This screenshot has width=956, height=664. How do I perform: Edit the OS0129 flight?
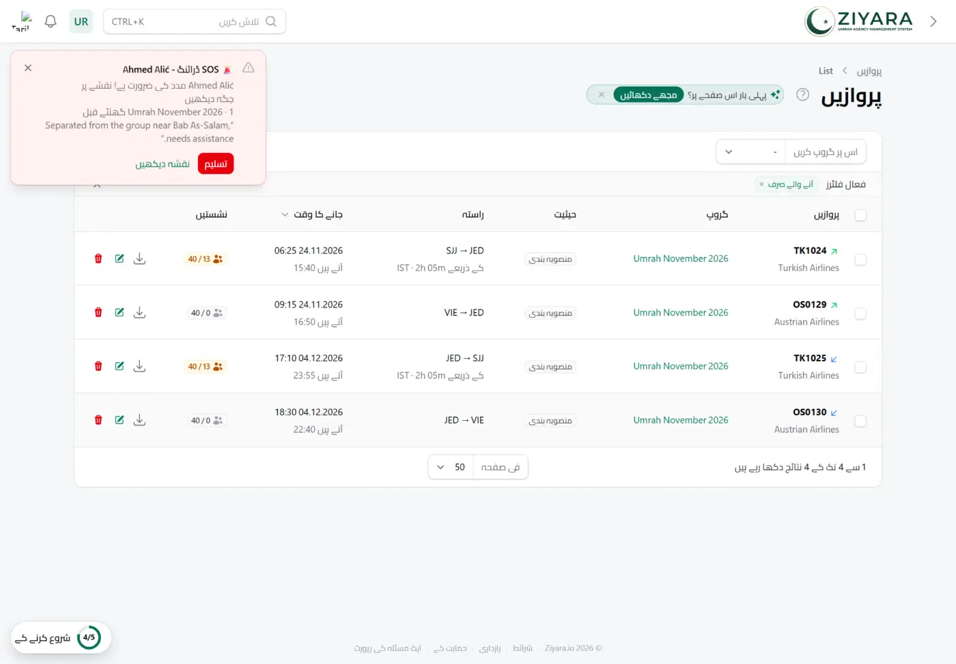pos(119,313)
